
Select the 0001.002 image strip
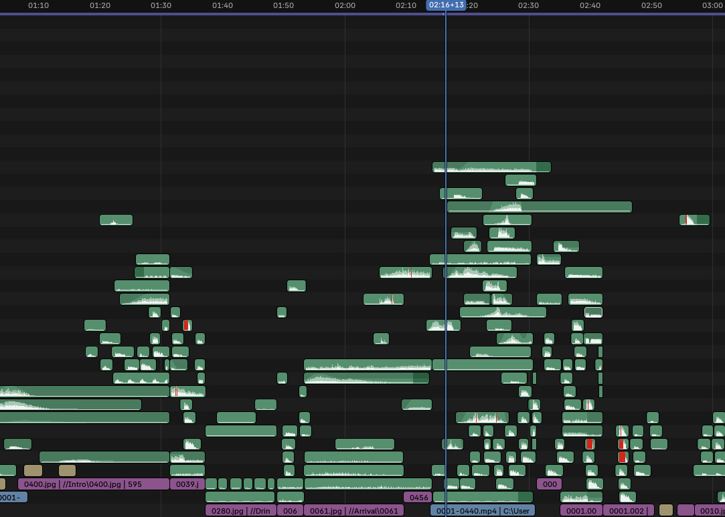pyautogui.click(x=628, y=510)
